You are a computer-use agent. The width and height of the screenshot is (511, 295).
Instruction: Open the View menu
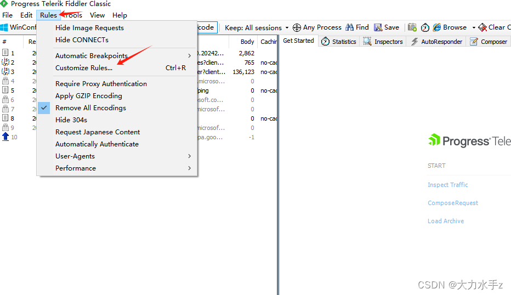(x=97, y=15)
